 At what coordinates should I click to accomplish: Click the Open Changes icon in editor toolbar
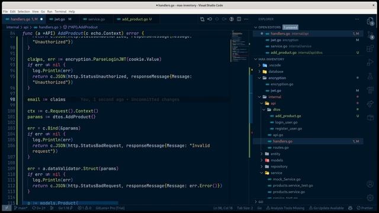tap(202, 19)
